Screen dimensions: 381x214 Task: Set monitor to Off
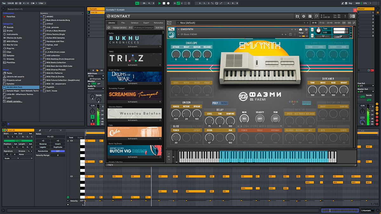[99, 84]
